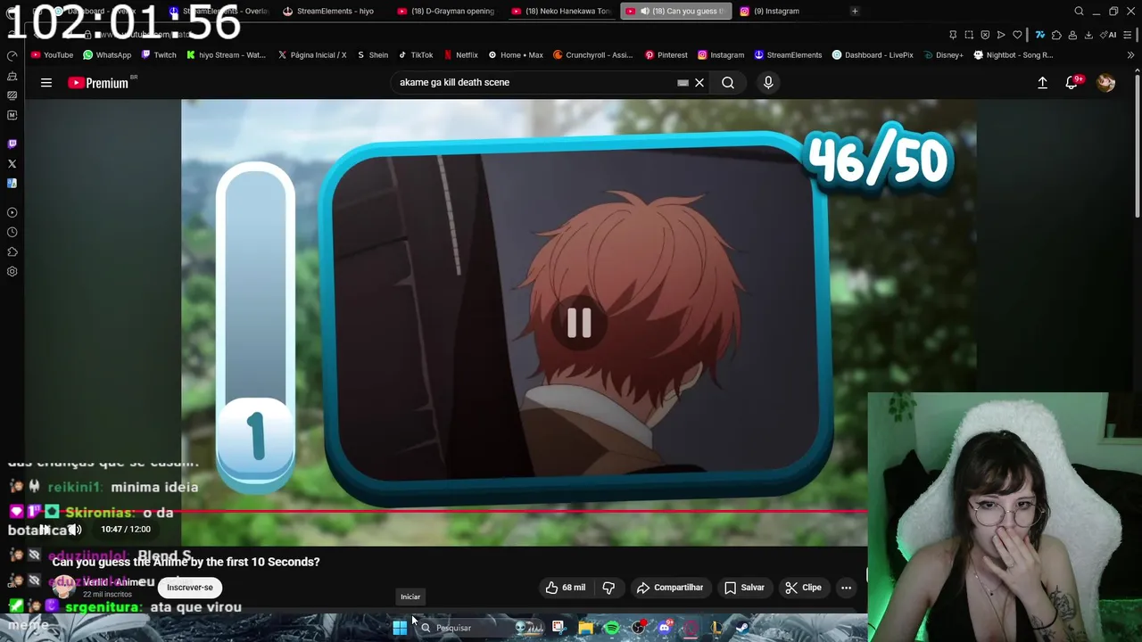Open Discord from the taskbar
The width and height of the screenshot is (1142, 642).
pyautogui.click(x=665, y=628)
